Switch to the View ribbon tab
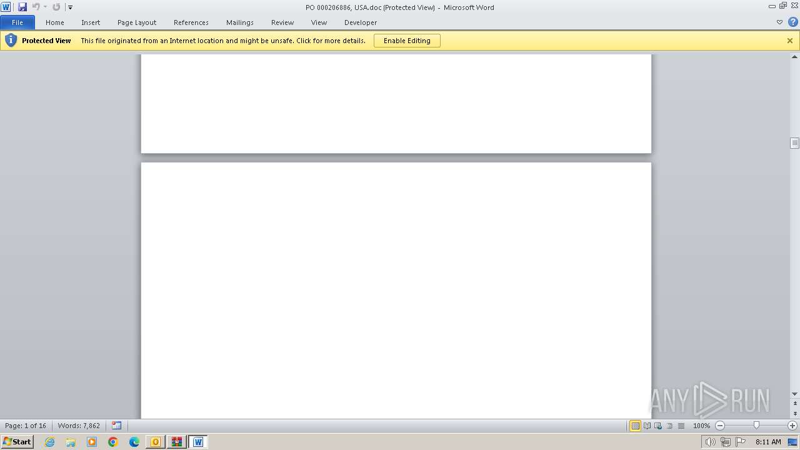Viewport: 800px width, 450px height. (319, 22)
